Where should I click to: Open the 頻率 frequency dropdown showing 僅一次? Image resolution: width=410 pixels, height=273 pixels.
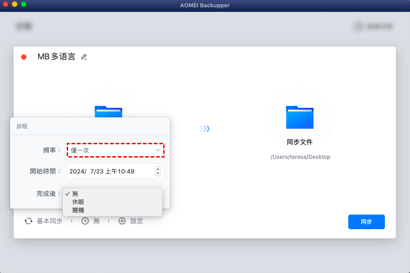pyautogui.click(x=116, y=150)
